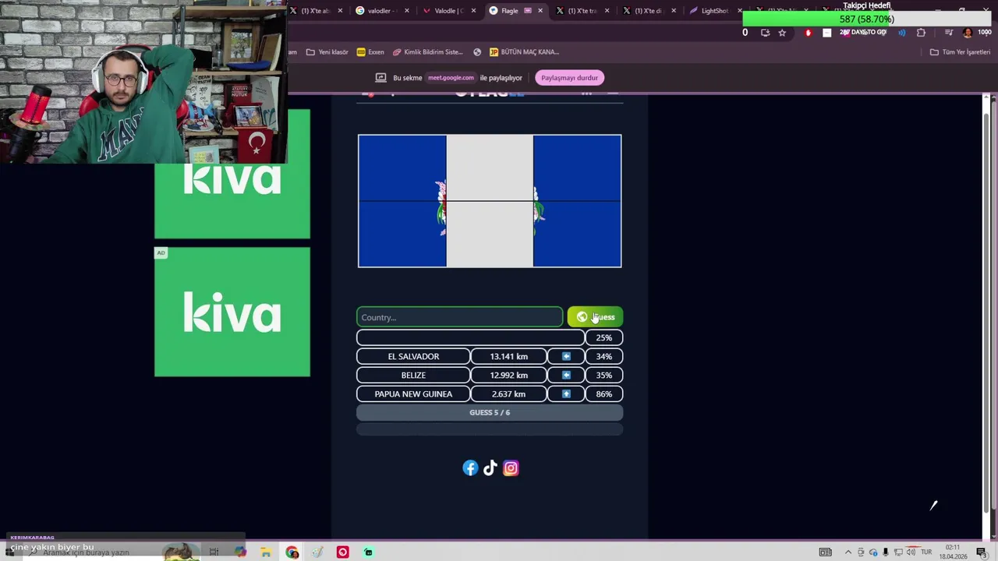The height and width of the screenshot is (561, 998).
Task: Switch to the LightShot tab
Action: (714, 11)
